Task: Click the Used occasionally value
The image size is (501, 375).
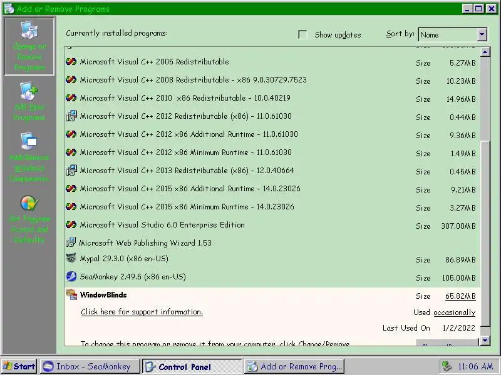Action: [x=455, y=312]
